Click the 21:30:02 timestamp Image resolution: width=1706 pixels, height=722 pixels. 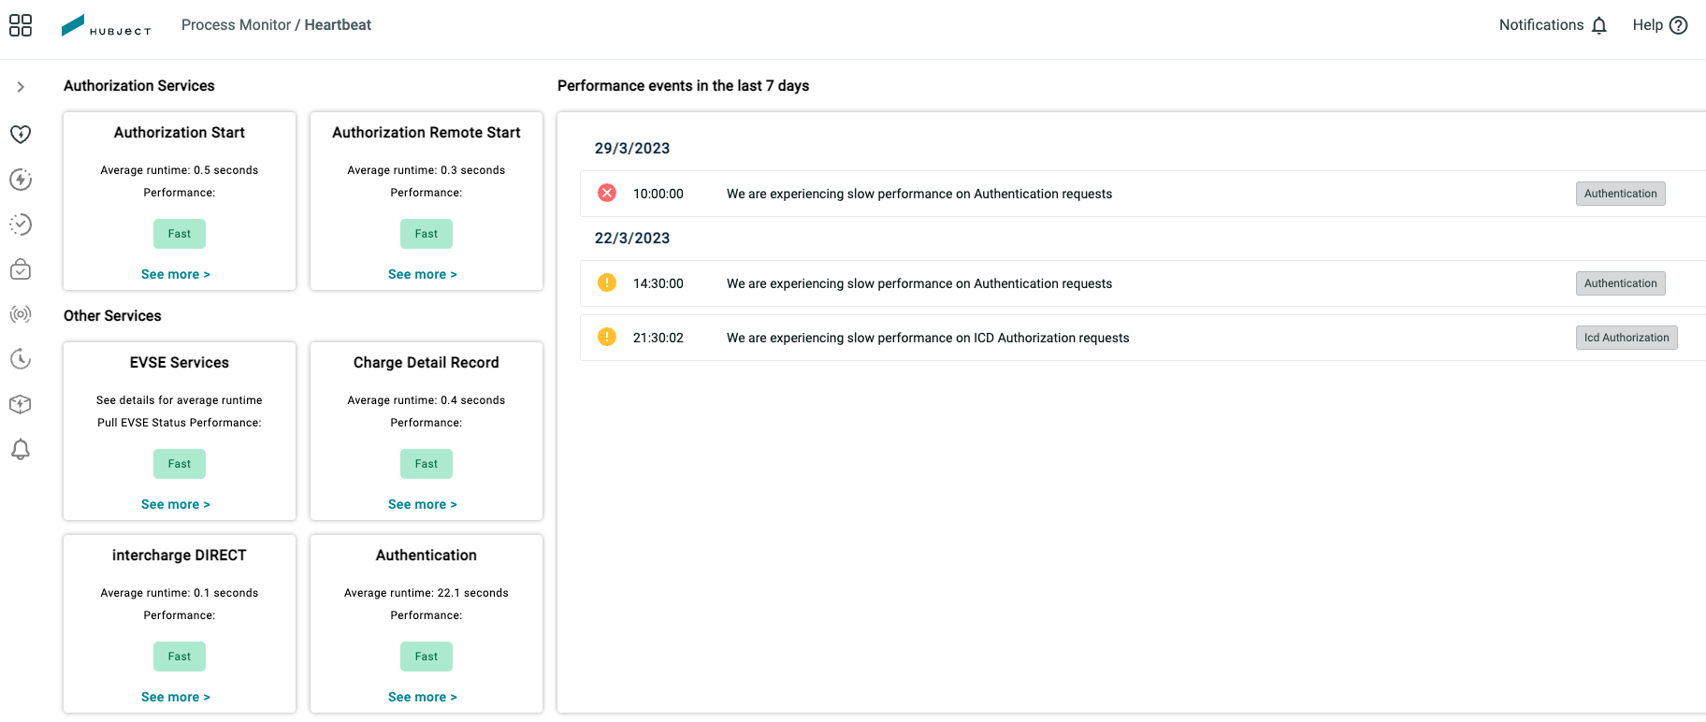(658, 338)
